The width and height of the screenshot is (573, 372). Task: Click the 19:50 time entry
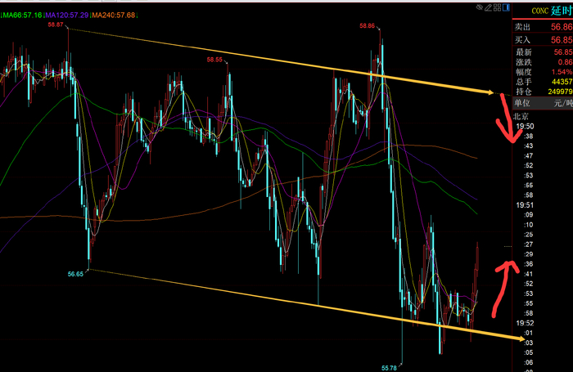point(525,126)
